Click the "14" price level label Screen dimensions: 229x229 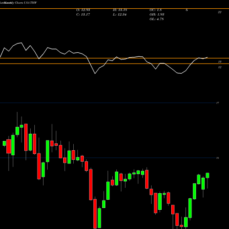tap(218, 158)
